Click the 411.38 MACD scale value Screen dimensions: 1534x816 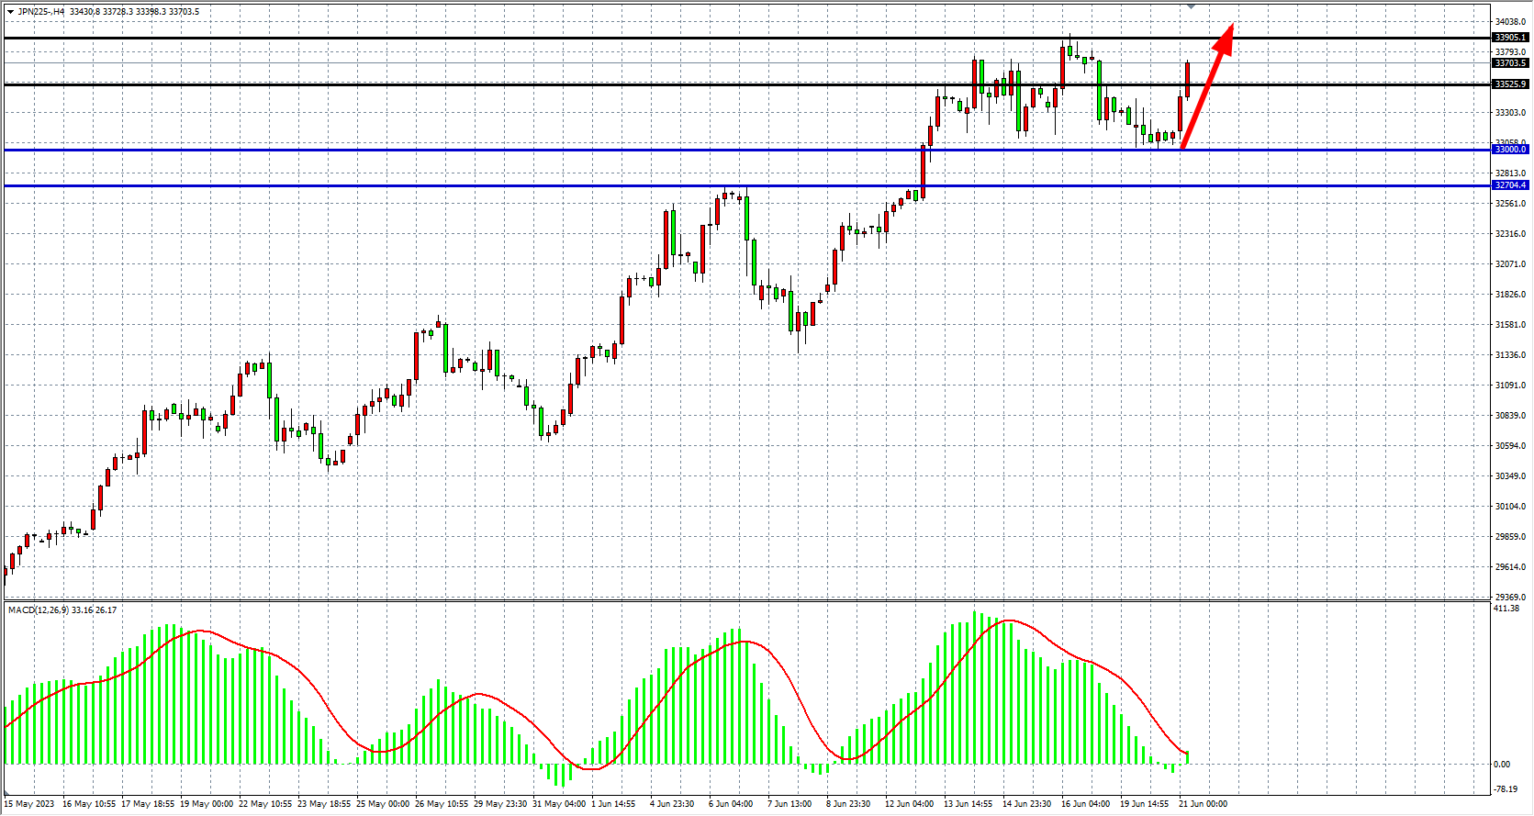point(1506,609)
